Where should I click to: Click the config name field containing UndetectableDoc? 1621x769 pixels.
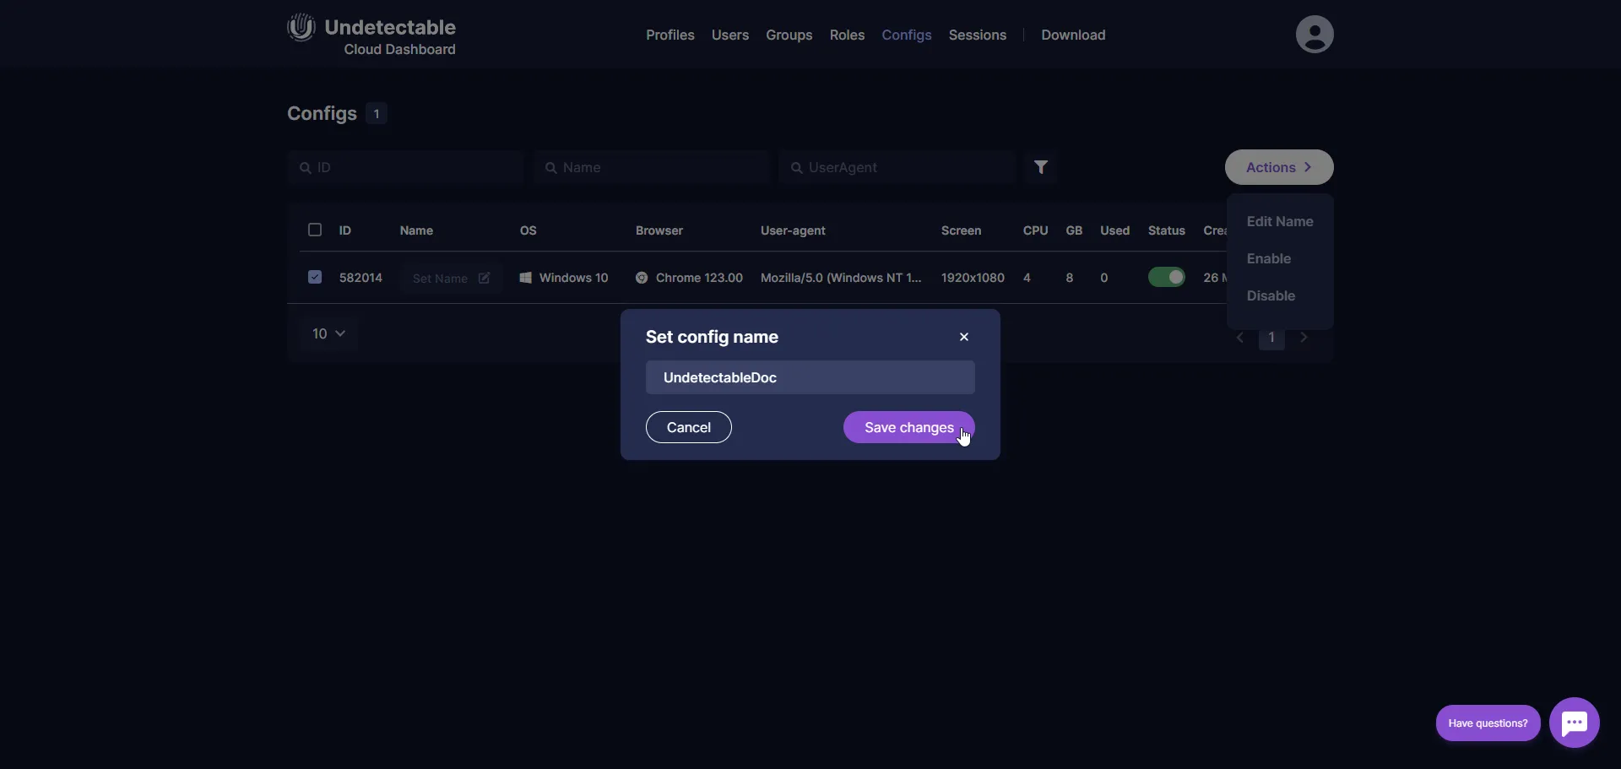point(810,377)
